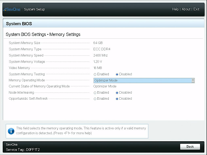The height and width of the screenshot is (155, 207).
Task: Click the Node Interleaving label
Action: pos(21,92)
